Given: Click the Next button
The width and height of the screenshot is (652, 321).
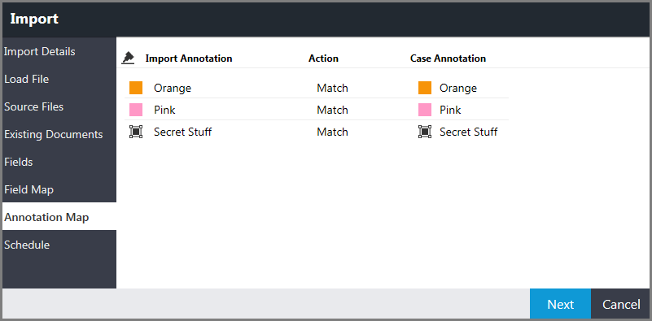Looking at the screenshot, I should (560, 305).
